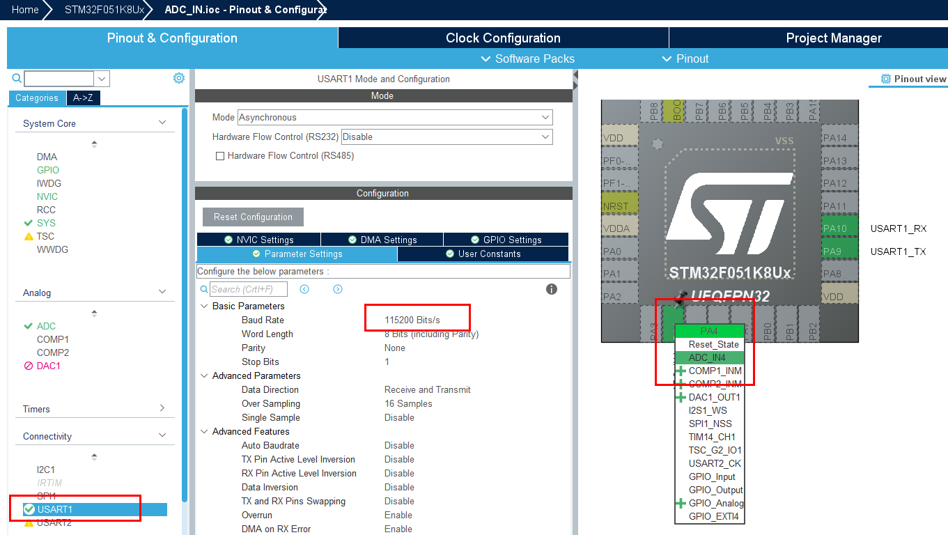
Task: Go to next search result arrow
Action: [338, 289]
